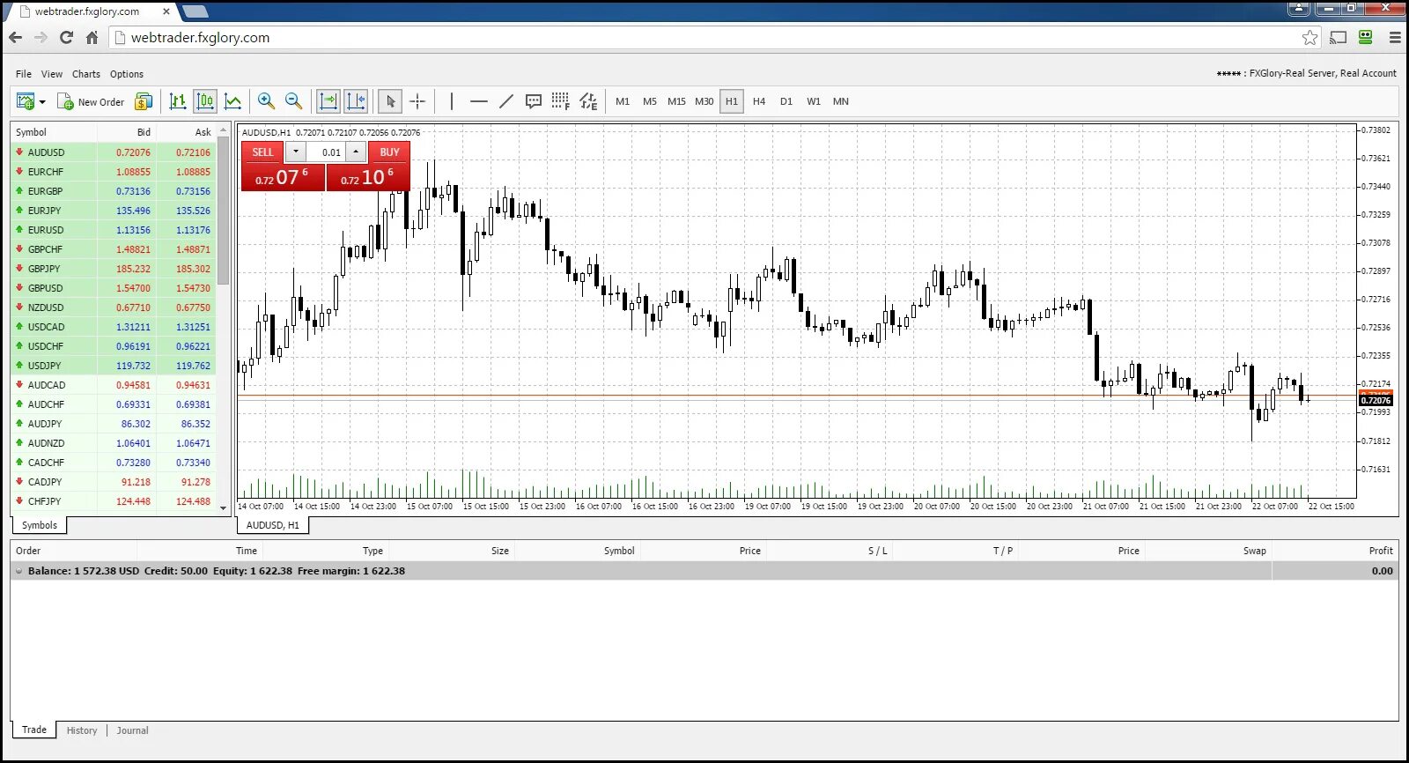Open the New Order dialog
The height and width of the screenshot is (763, 1409).
click(91, 102)
